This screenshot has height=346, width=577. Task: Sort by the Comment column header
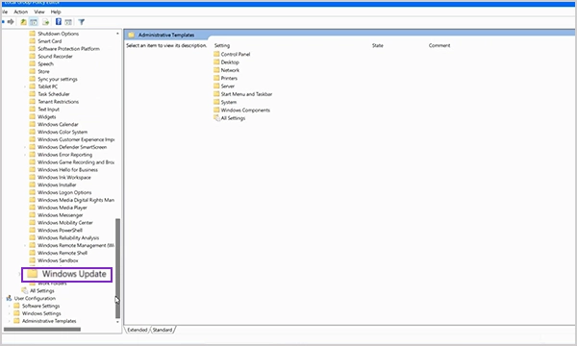point(439,45)
